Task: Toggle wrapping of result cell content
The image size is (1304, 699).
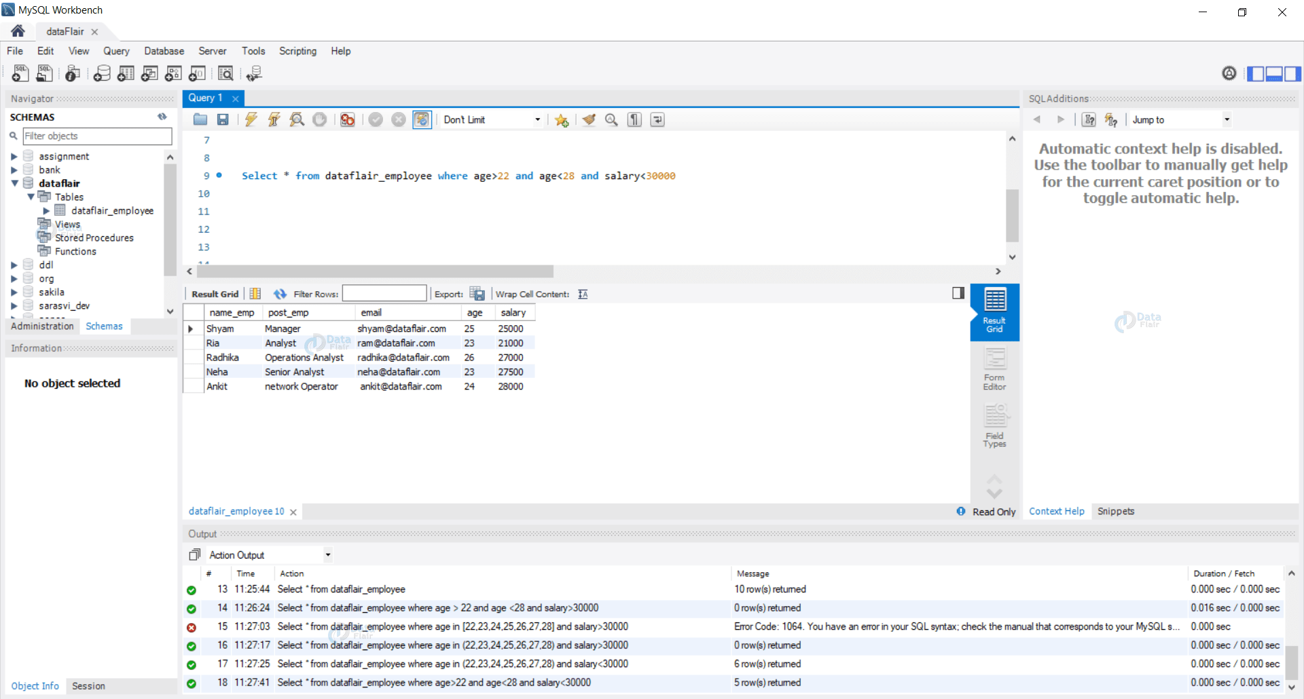Action: coord(582,294)
